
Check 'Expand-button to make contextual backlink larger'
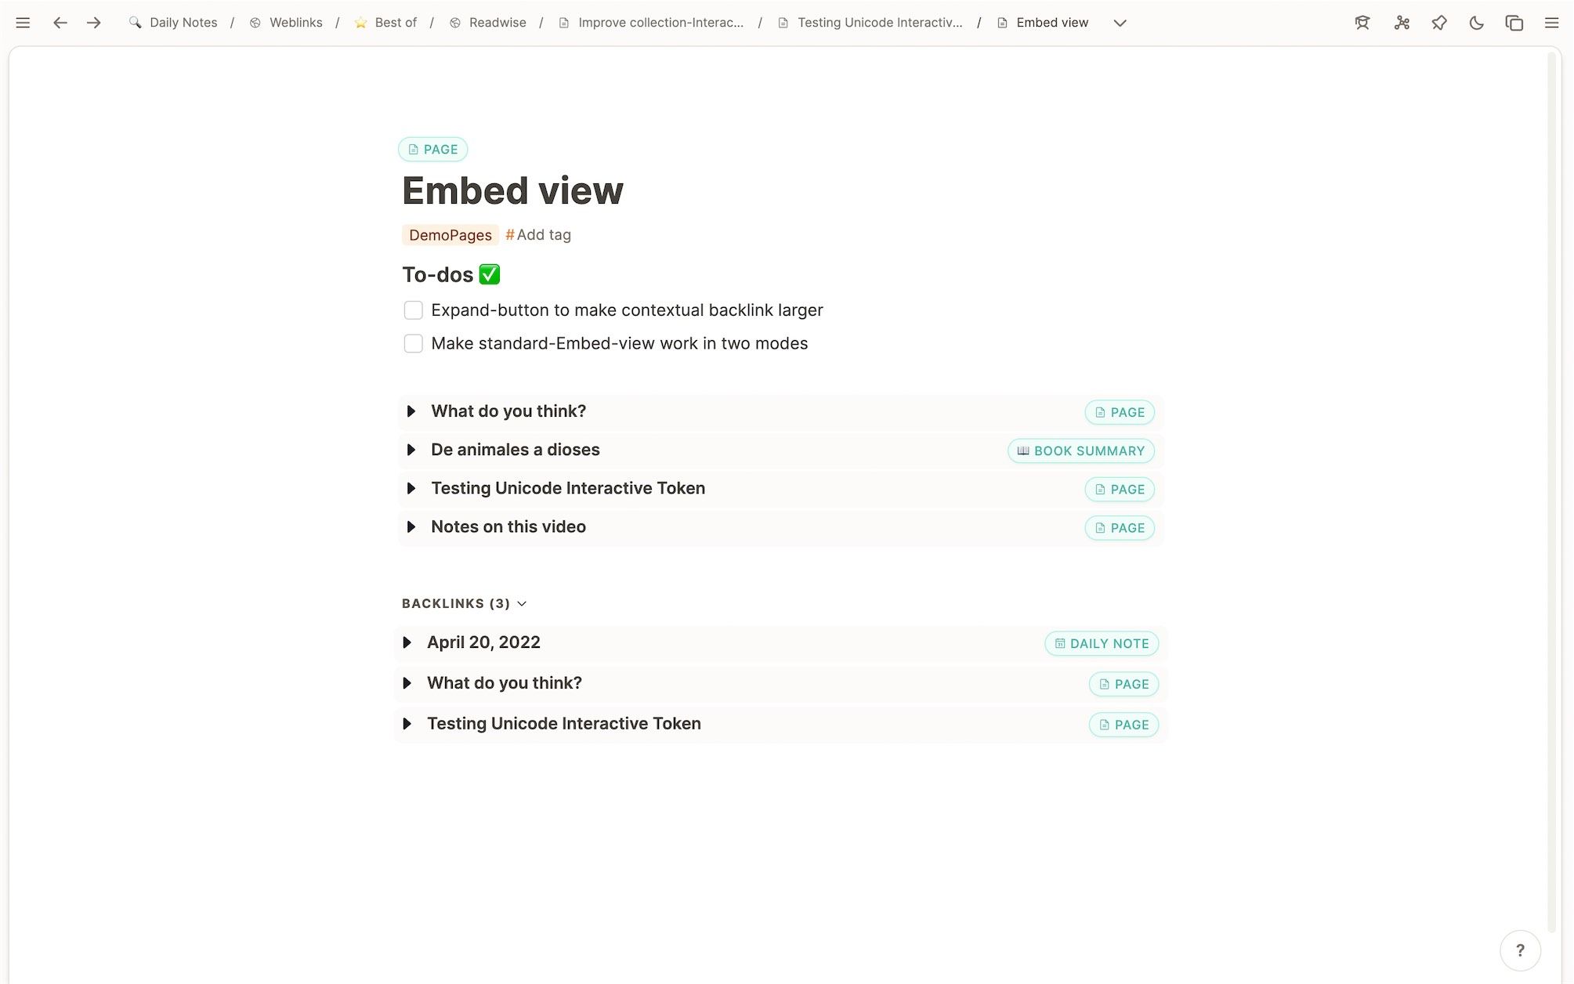[x=413, y=310]
